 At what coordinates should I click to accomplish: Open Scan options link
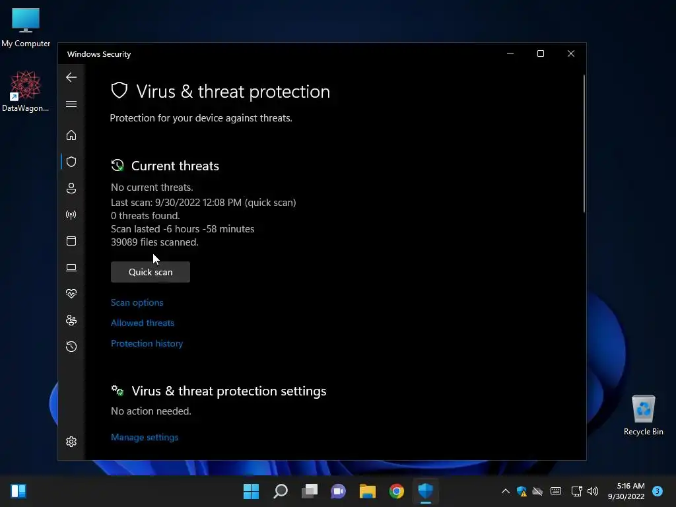point(137,302)
